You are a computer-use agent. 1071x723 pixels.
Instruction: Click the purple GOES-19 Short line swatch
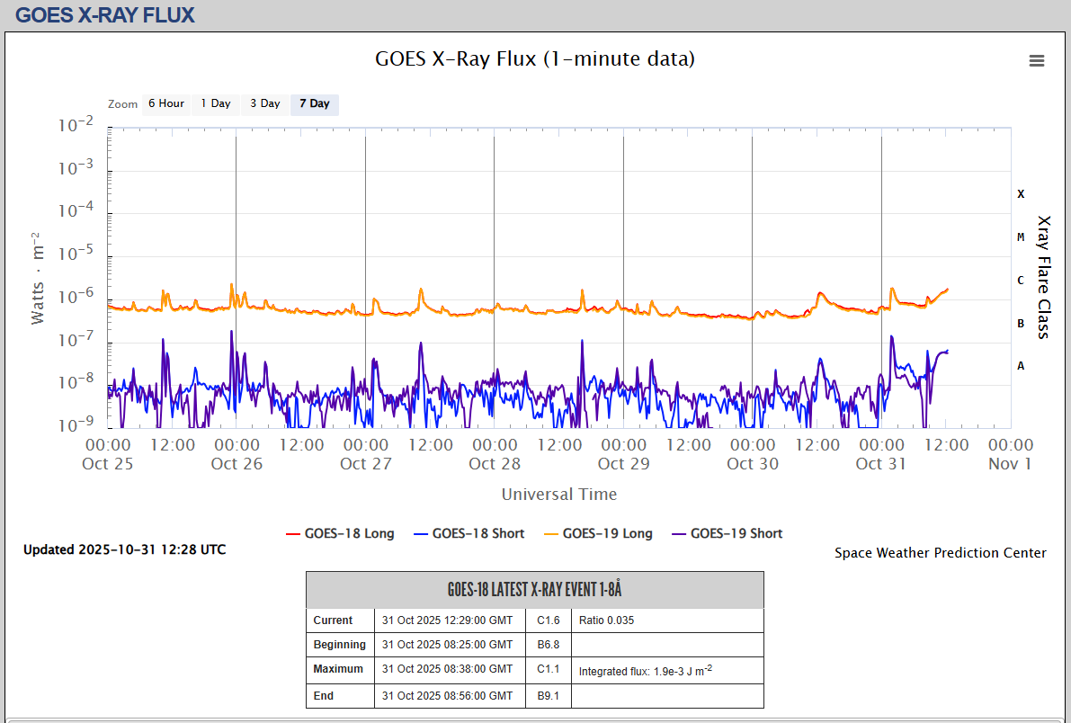pyautogui.click(x=679, y=534)
